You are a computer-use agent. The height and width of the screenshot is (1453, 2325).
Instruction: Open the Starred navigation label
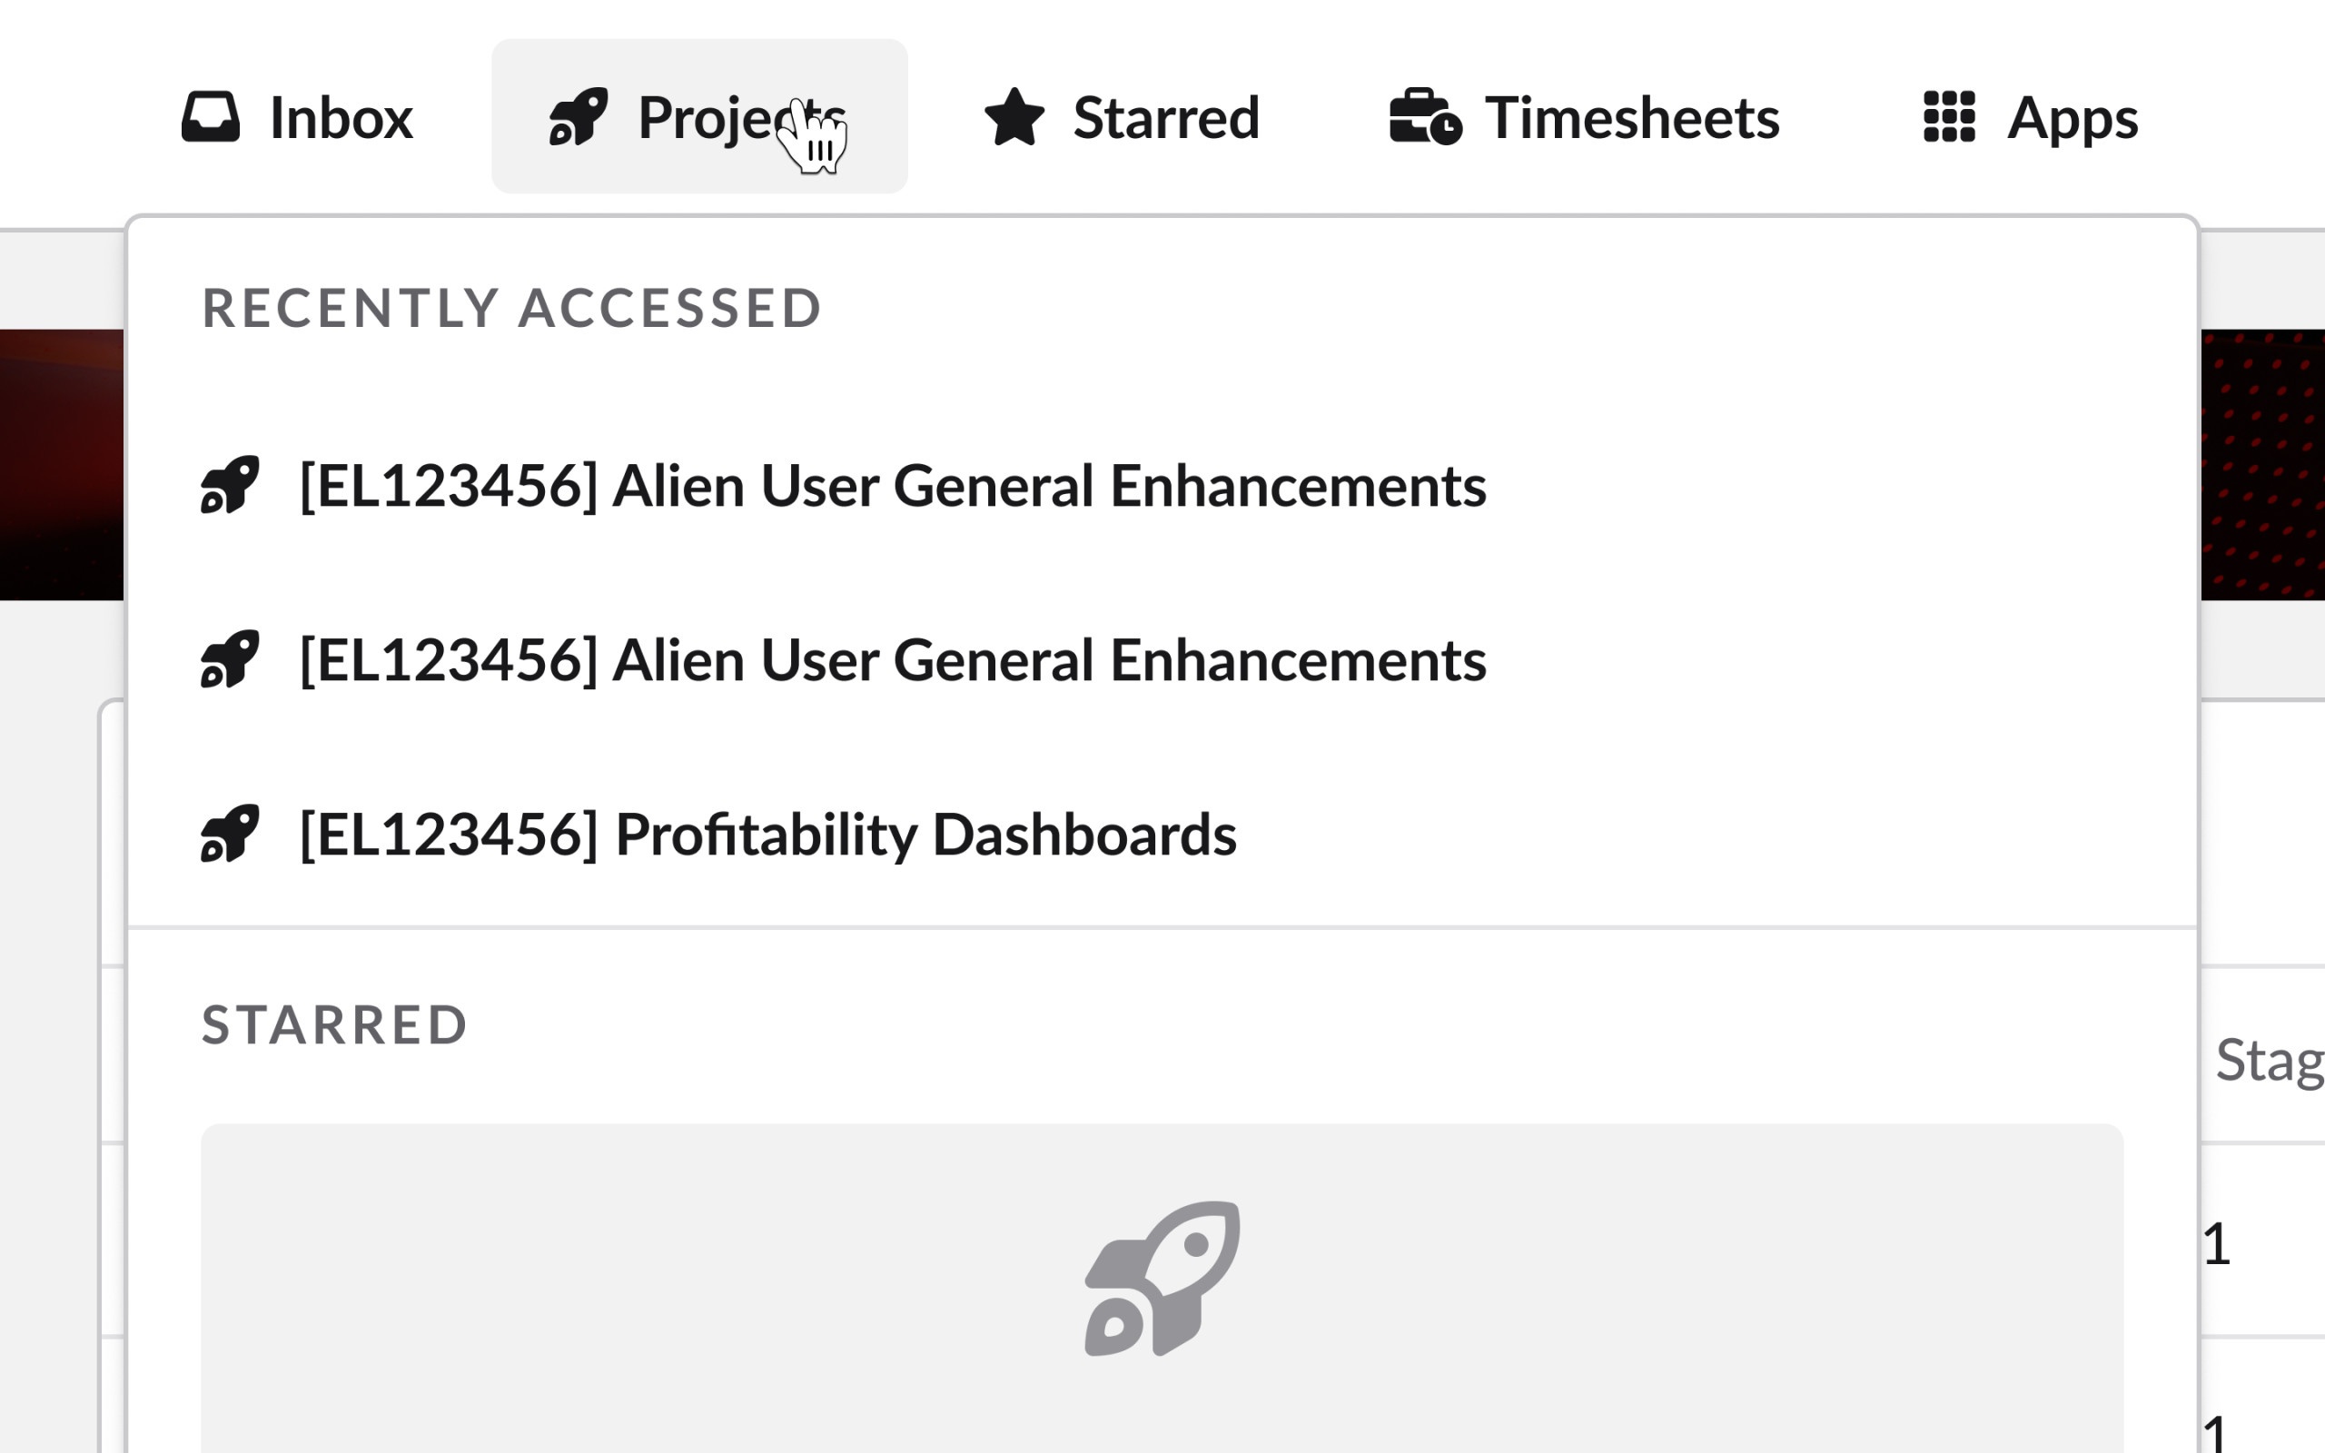[1166, 117]
